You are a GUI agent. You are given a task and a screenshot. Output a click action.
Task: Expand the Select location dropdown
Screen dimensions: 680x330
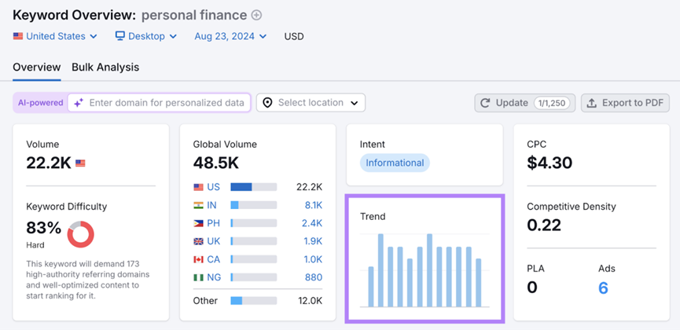click(x=311, y=103)
